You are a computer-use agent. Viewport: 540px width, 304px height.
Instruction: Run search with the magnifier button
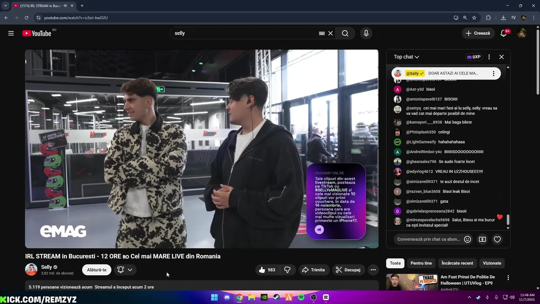click(345, 33)
